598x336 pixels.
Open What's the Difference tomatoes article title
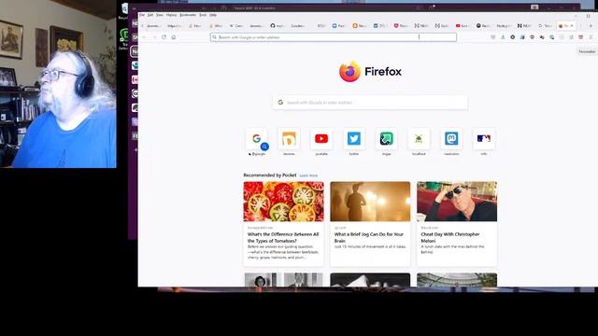283,237
